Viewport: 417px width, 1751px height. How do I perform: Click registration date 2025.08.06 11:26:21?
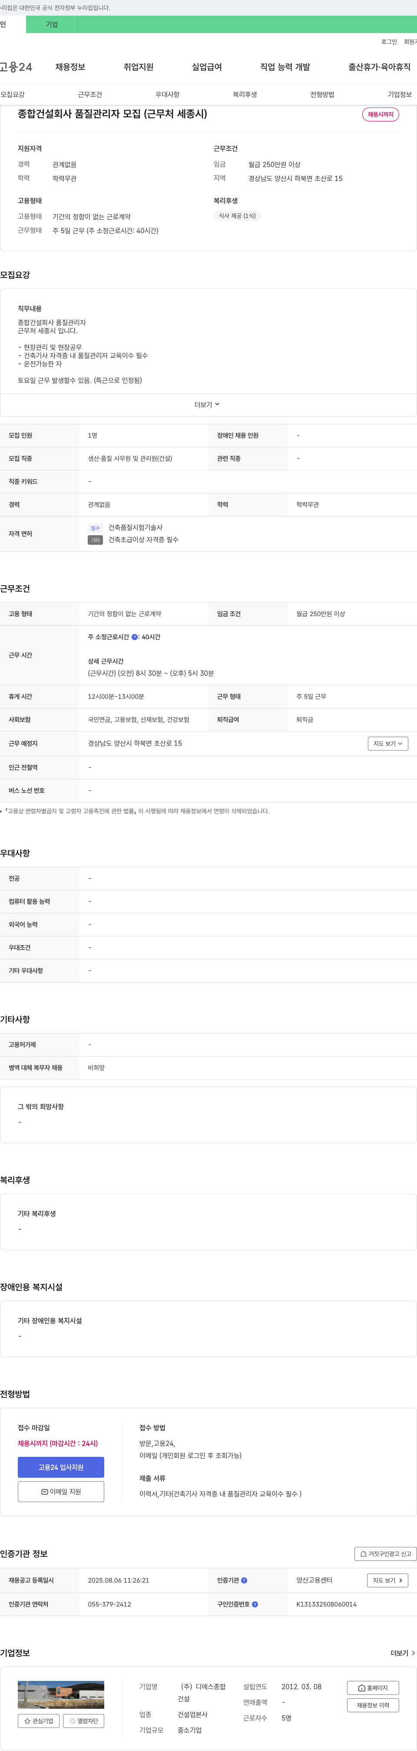(118, 1580)
